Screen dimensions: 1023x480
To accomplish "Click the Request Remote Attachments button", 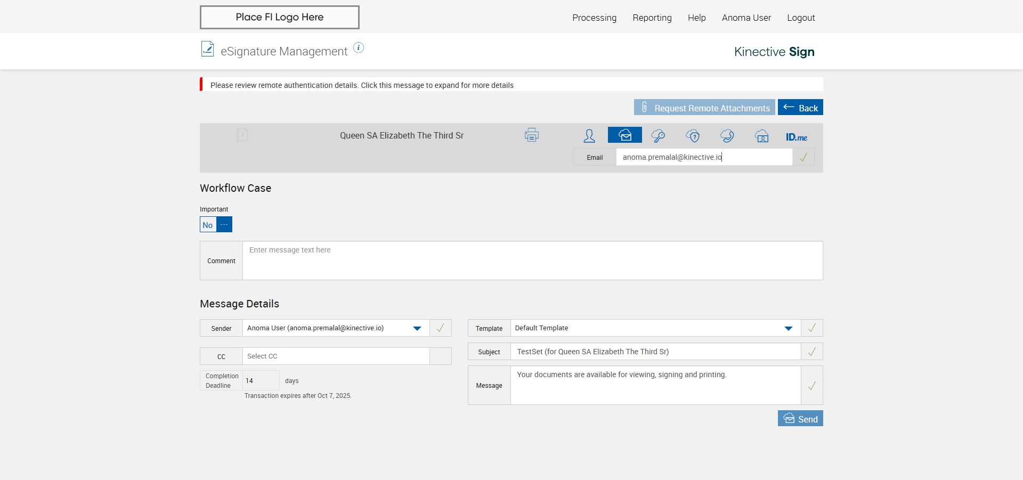I will pyautogui.click(x=704, y=108).
